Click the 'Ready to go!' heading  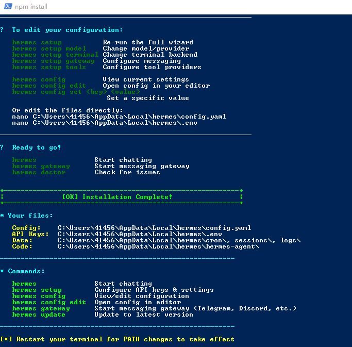37,147
